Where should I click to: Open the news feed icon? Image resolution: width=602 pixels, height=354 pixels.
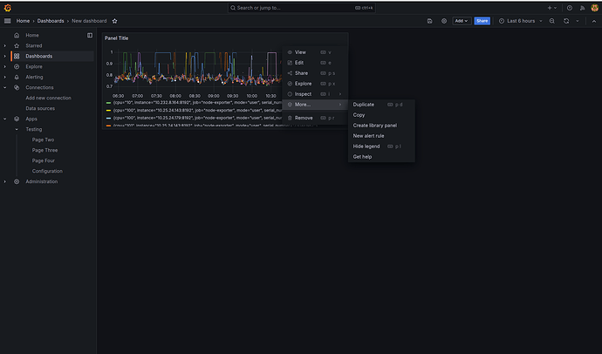582,8
